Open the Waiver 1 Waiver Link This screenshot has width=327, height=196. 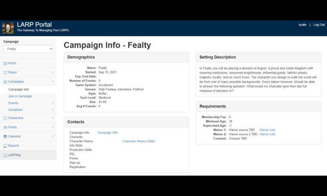tap(267, 130)
